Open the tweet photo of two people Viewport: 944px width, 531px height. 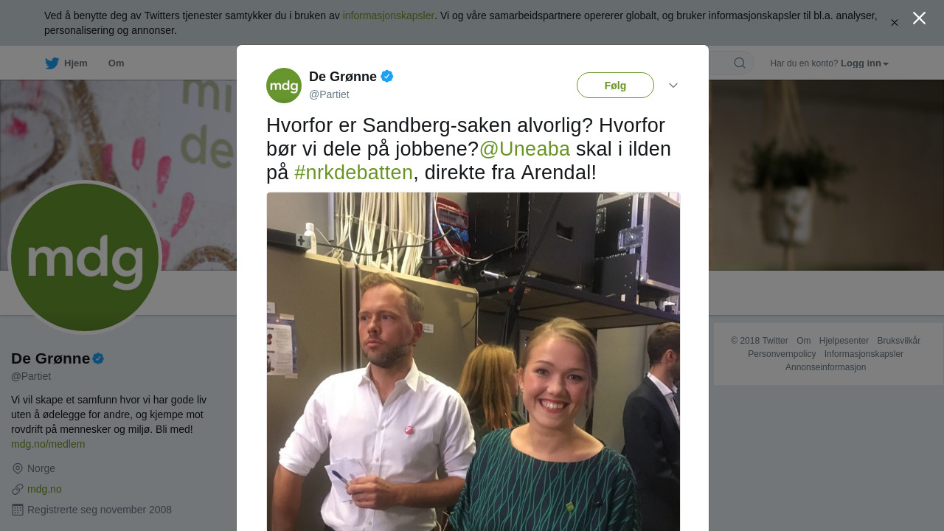[x=473, y=361]
